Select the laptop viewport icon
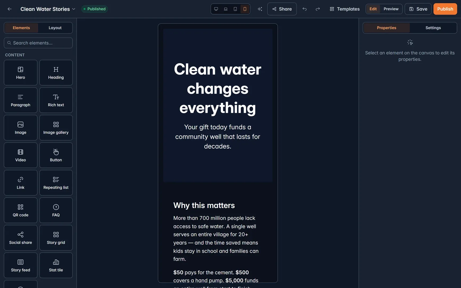The image size is (461, 288). 226,9
